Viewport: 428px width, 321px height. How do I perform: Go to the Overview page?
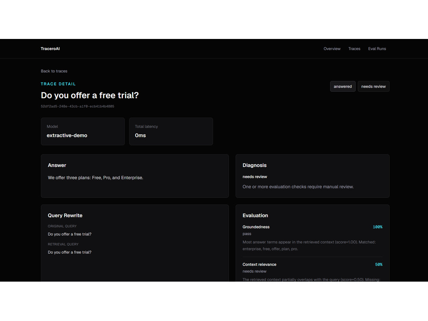(332, 49)
